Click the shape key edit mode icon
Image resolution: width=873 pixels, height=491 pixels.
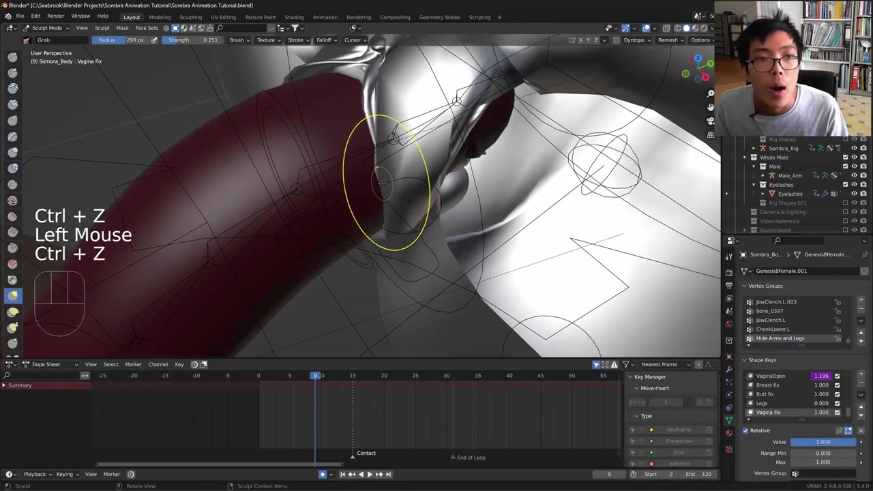point(848,430)
